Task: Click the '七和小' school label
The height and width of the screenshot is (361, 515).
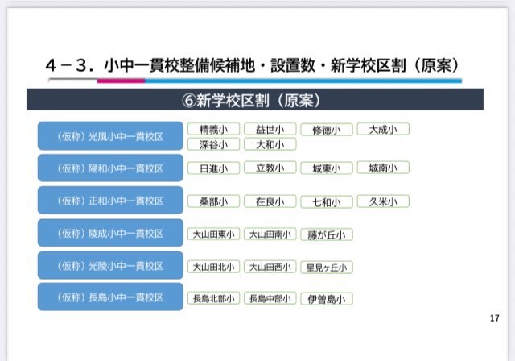Action: [x=327, y=202]
